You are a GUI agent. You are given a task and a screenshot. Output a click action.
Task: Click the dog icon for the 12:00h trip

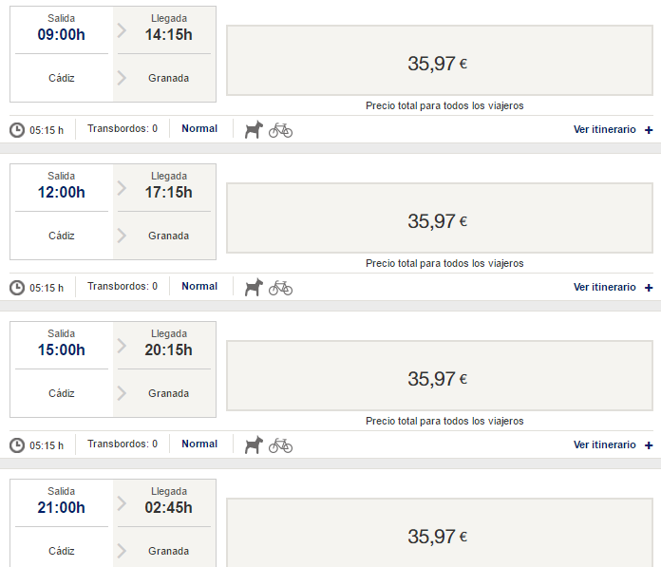(x=253, y=287)
